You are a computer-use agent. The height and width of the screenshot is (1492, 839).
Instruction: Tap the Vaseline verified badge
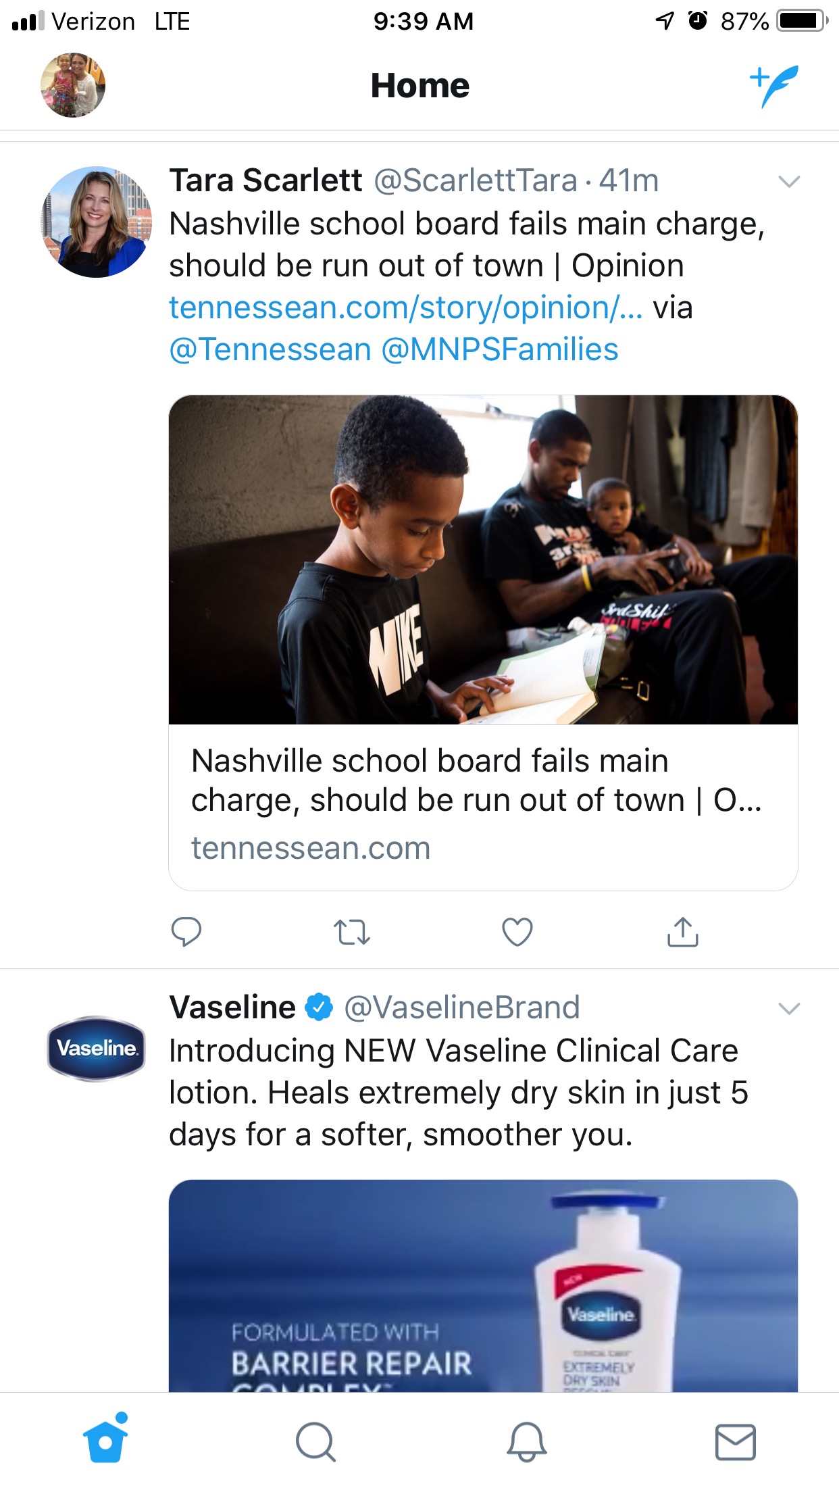[319, 1008]
